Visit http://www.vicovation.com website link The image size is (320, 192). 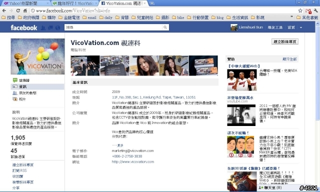click(133, 162)
